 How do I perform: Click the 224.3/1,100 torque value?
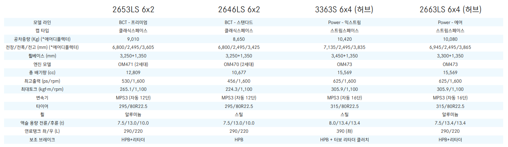click(x=239, y=90)
